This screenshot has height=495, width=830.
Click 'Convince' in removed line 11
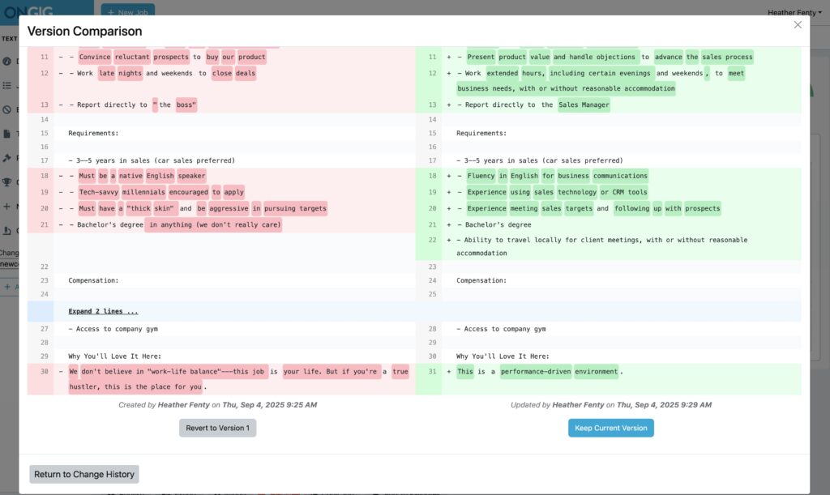(x=95, y=57)
